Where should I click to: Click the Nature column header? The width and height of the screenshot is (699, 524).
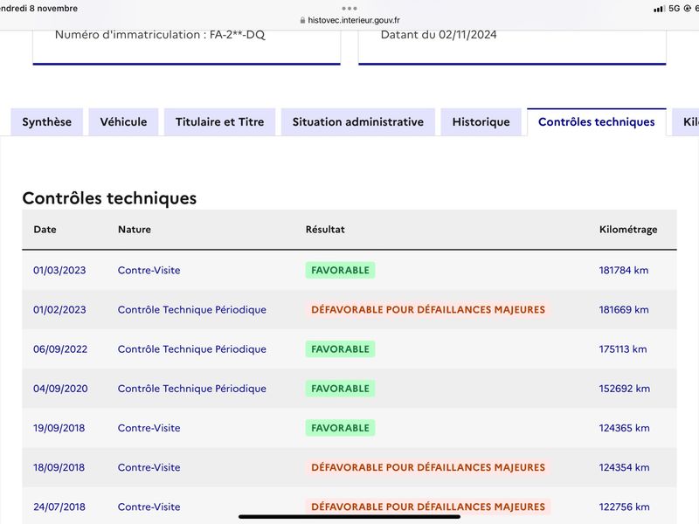pos(135,230)
